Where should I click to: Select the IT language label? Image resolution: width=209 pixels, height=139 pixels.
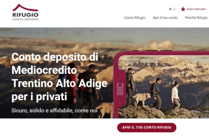[170, 9]
